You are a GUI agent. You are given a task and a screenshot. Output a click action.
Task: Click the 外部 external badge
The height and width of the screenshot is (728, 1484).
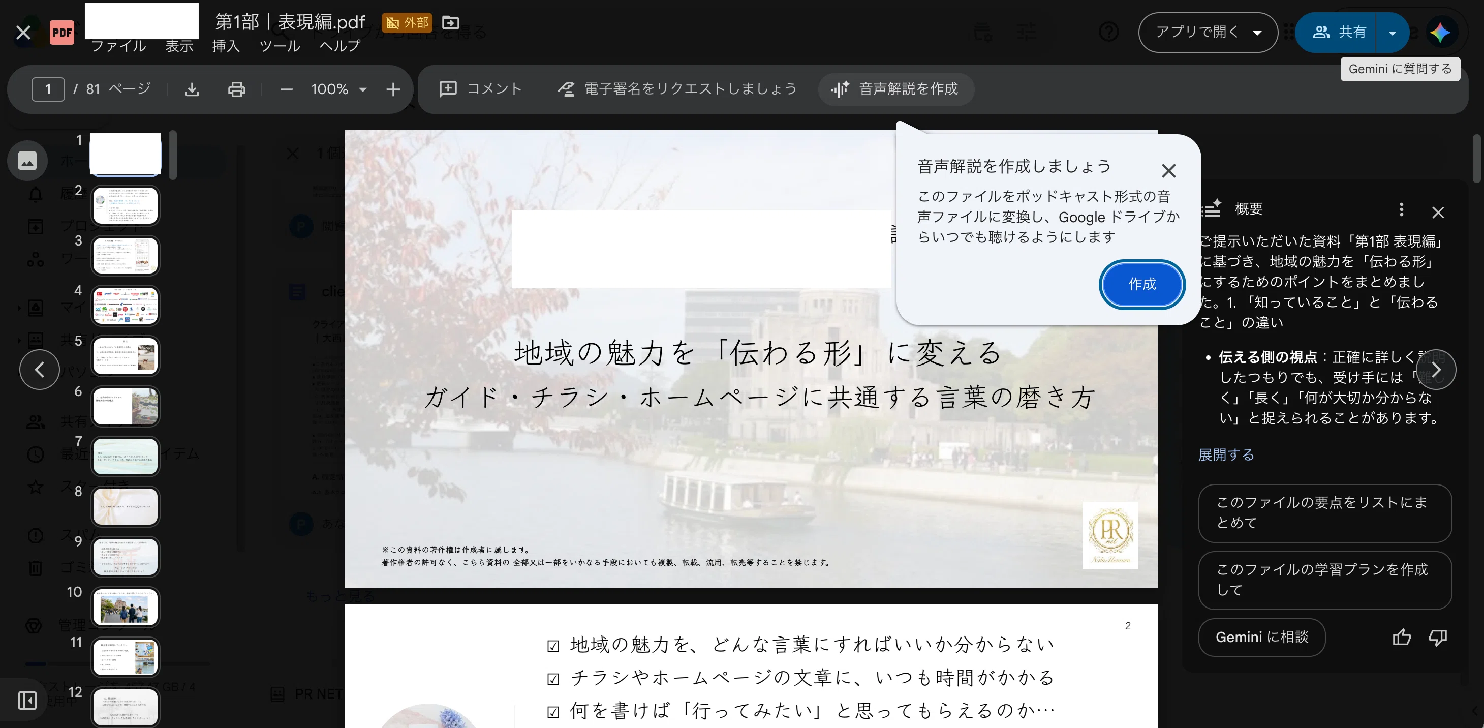coord(407,22)
